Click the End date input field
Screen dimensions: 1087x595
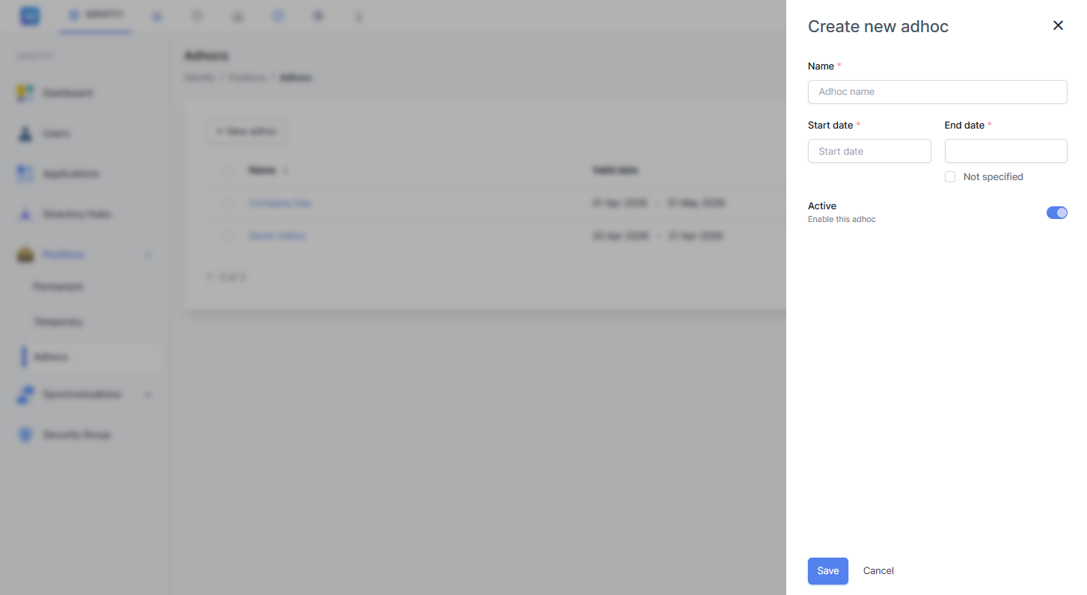click(x=1005, y=151)
